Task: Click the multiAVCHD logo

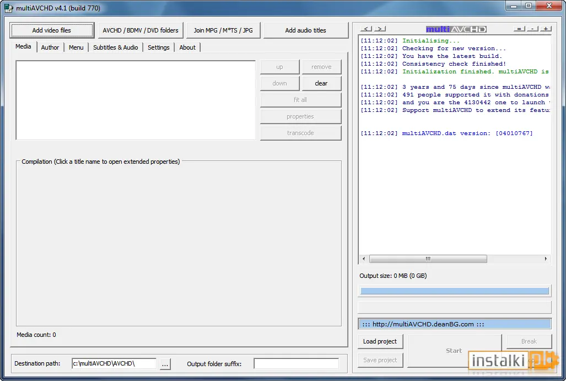Action: [x=456, y=29]
